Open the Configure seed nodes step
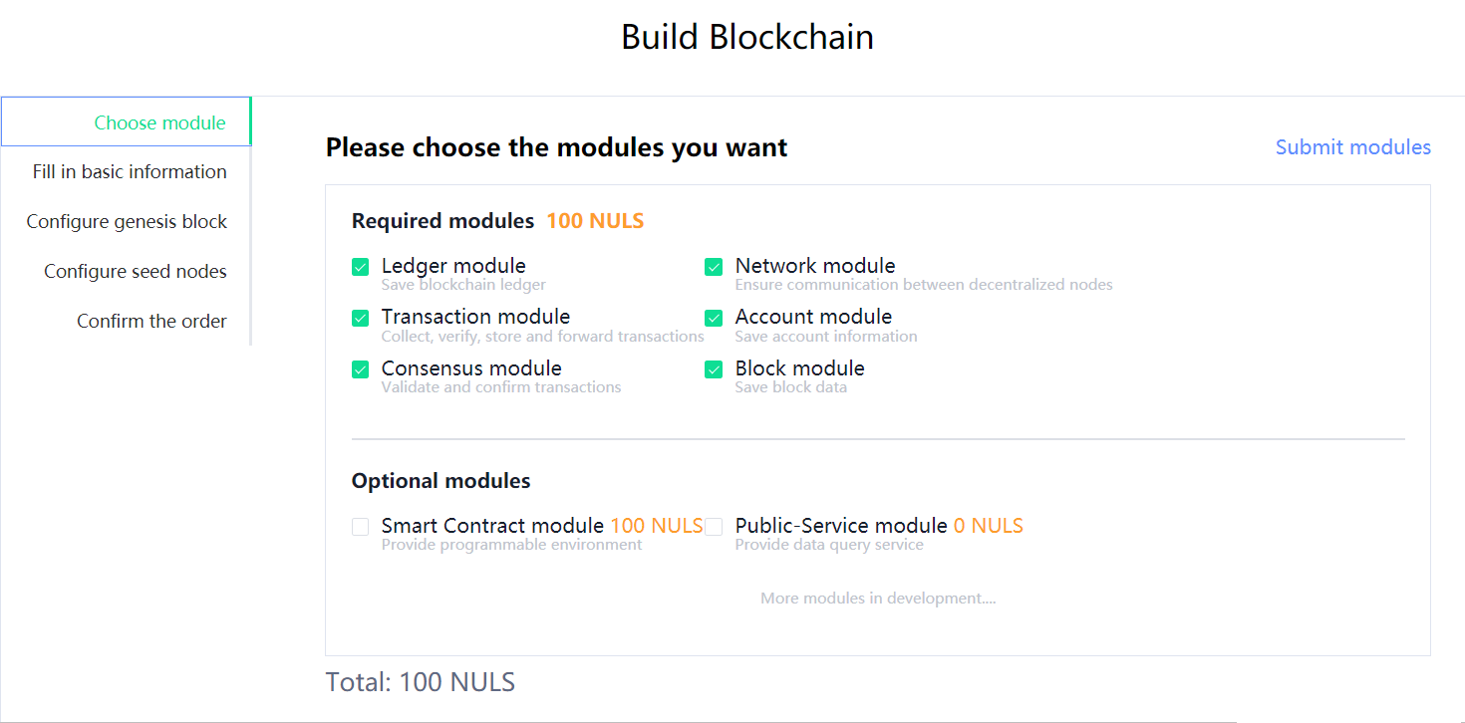The height and width of the screenshot is (723, 1465). click(x=126, y=272)
